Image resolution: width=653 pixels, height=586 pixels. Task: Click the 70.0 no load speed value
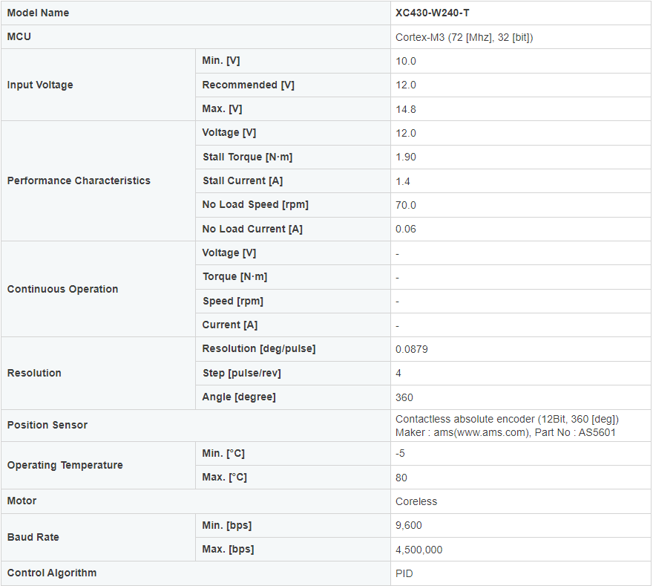406,205
